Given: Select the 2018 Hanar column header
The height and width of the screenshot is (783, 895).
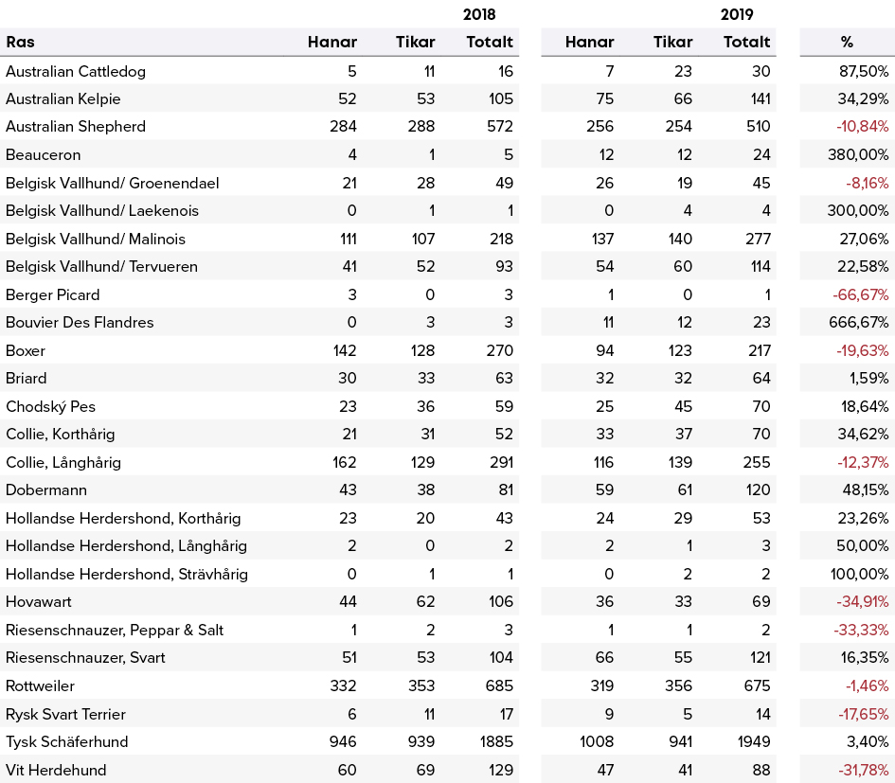Looking at the screenshot, I should point(331,42).
